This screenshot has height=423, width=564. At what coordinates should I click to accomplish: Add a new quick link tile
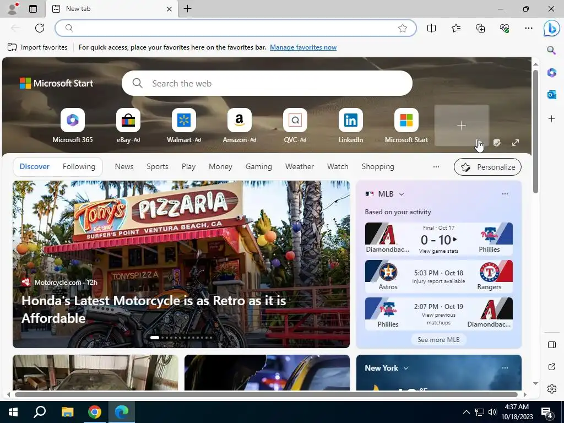462,126
